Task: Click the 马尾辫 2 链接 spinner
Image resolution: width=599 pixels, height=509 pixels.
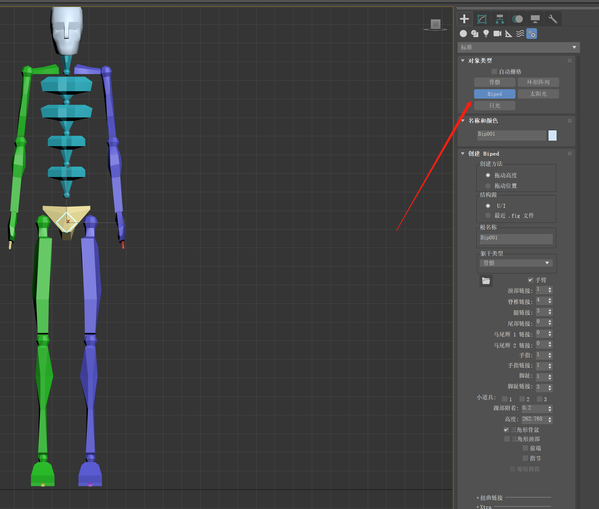Action: (550, 344)
